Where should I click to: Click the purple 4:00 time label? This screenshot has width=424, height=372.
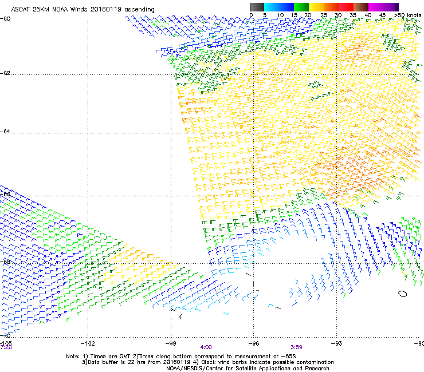coord(206,347)
